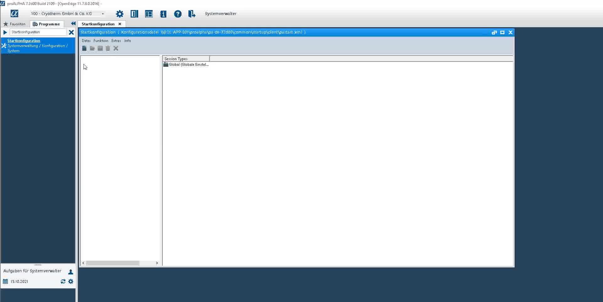This screenshot has height=302, width=603.
Task: Click the Open folder toolbar icon
Action: (x=92, y=48)
